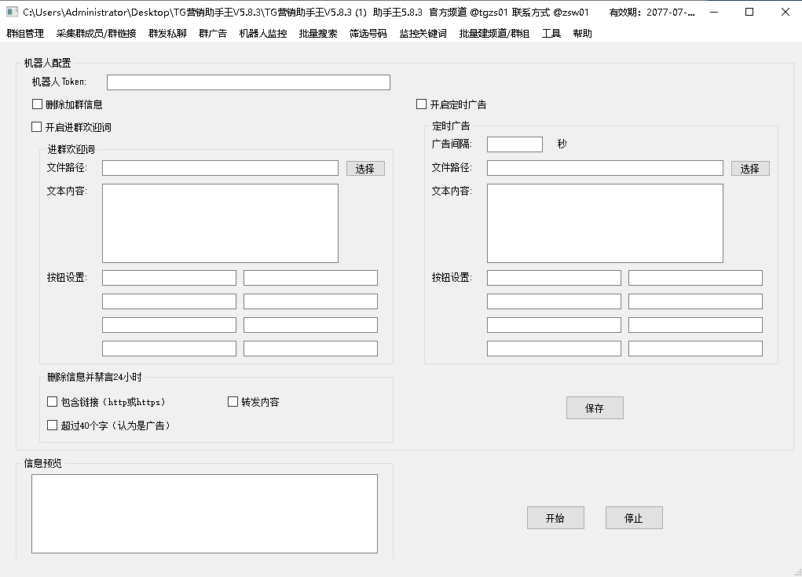Click the 开始 button
The width and height of the screenshot is (802, 577).
tap(555, 518)
